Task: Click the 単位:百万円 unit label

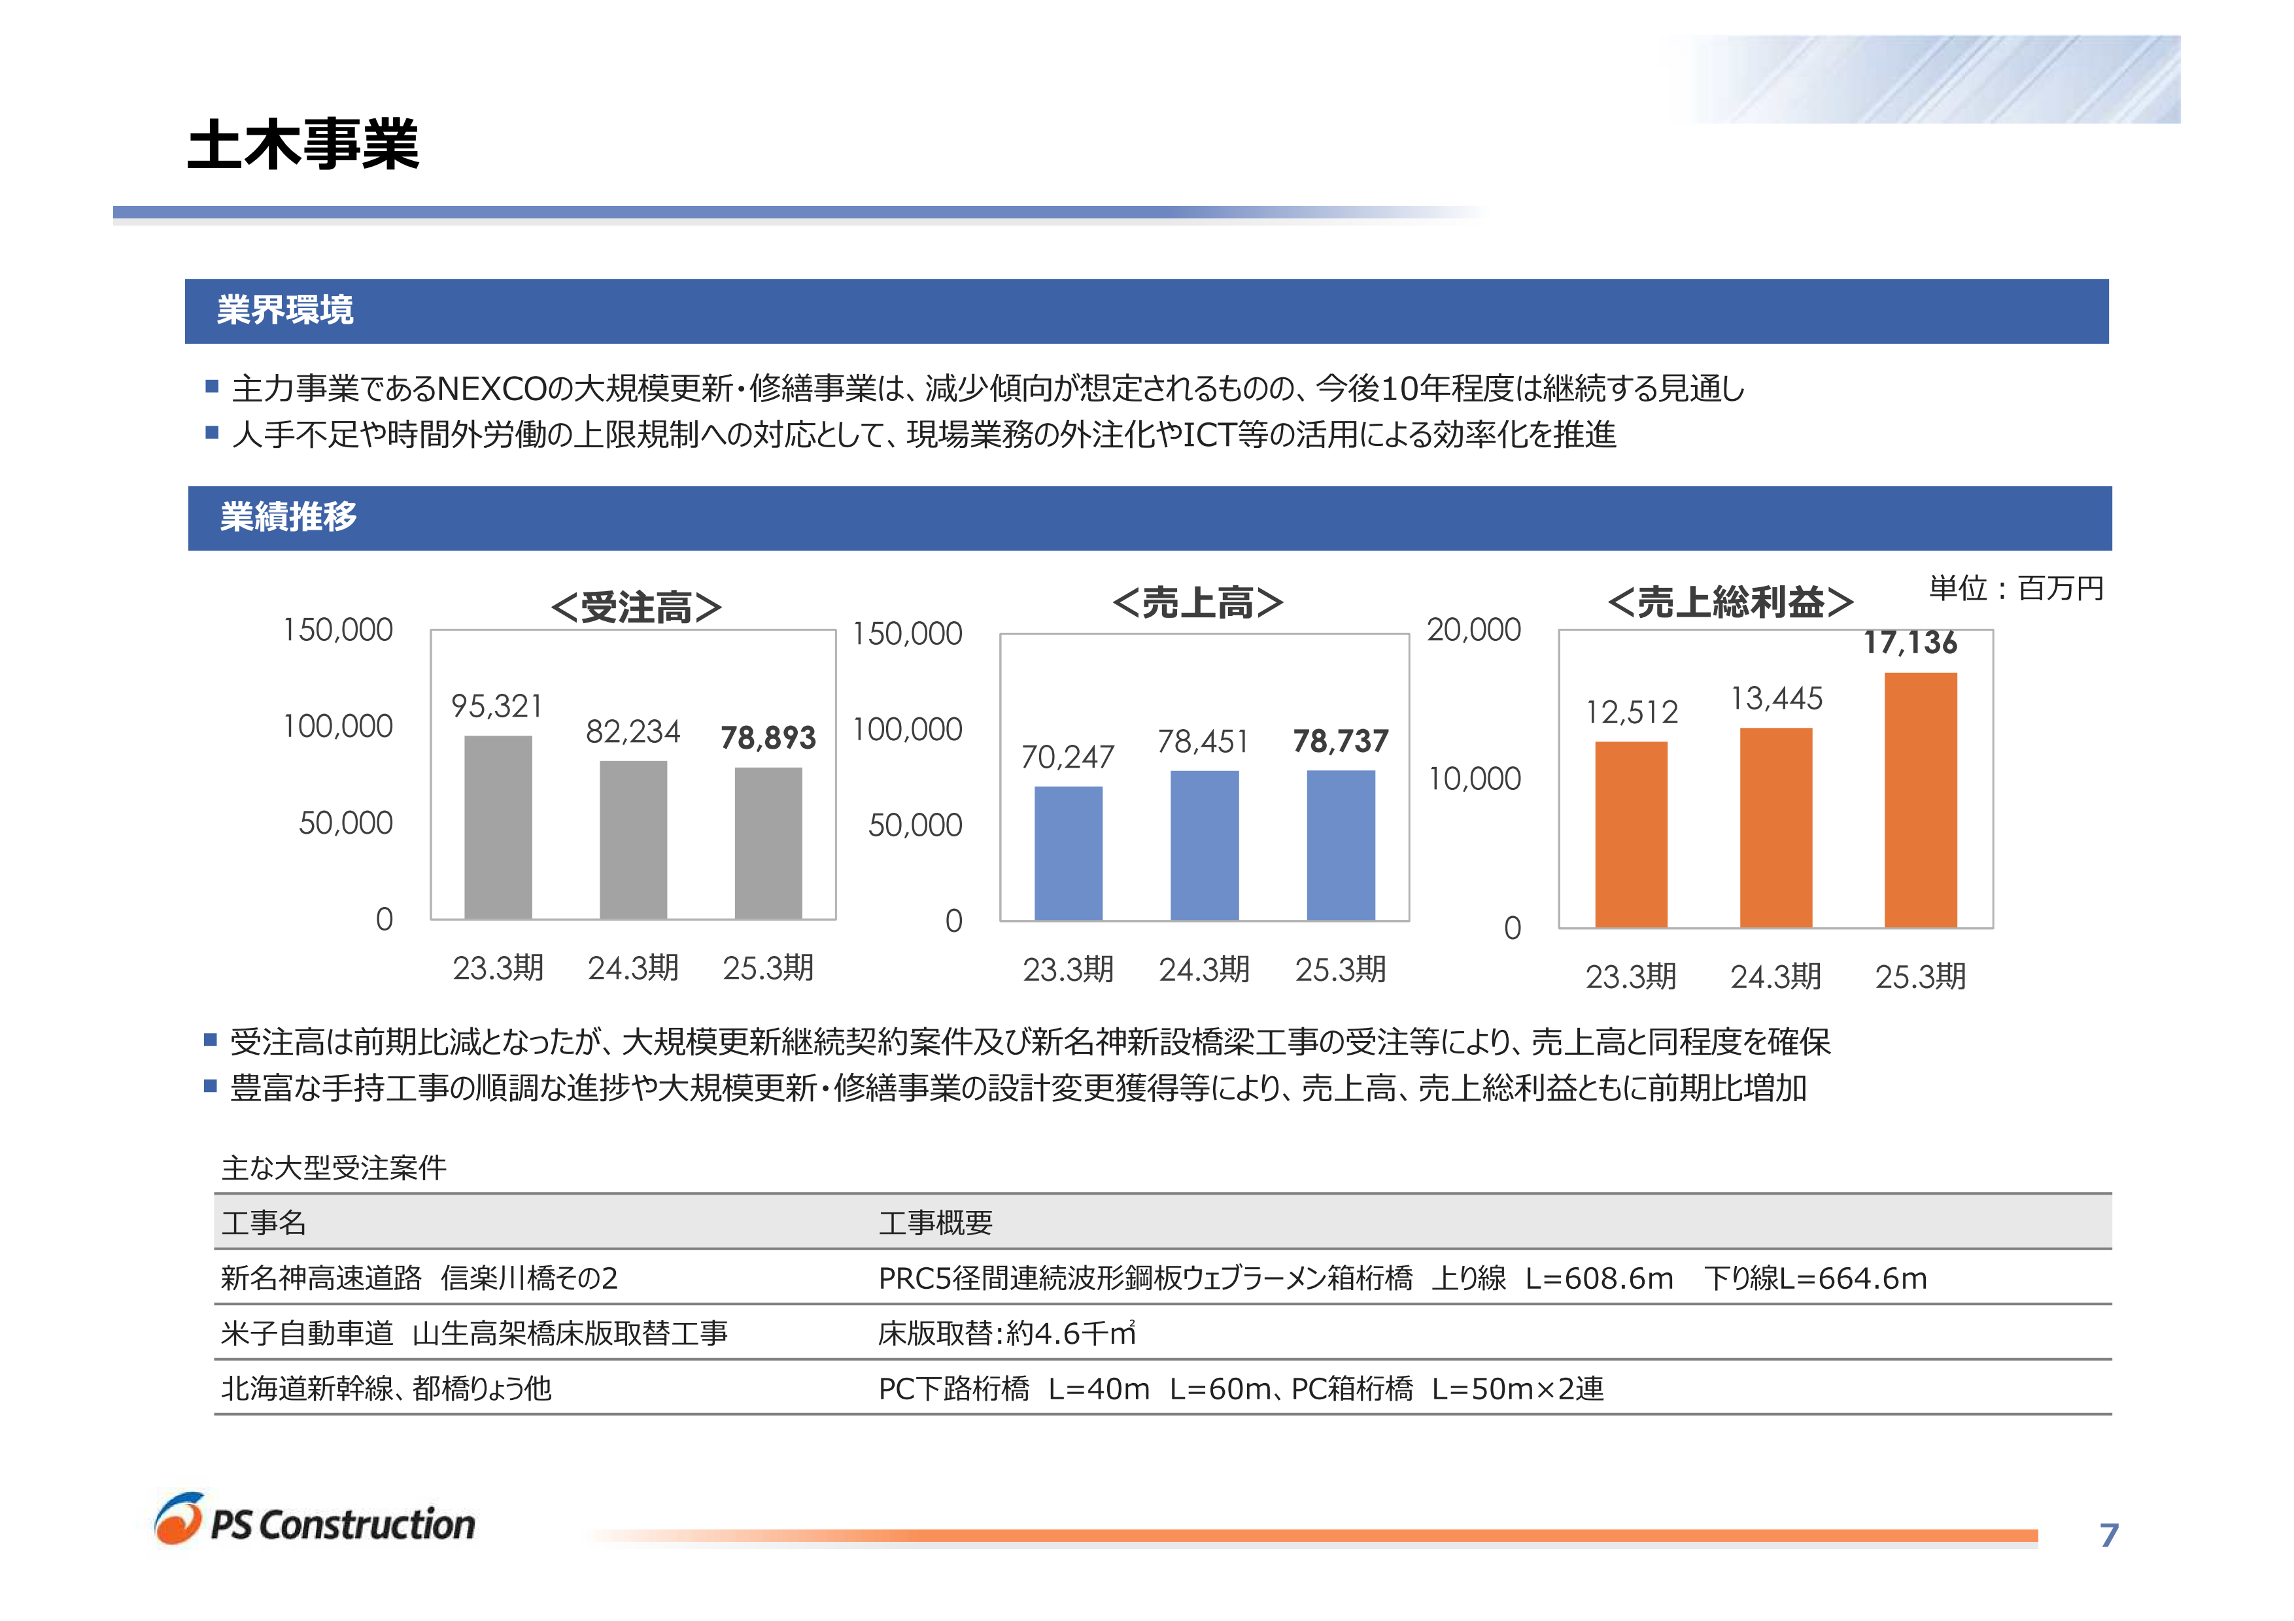Action: 2015,589
